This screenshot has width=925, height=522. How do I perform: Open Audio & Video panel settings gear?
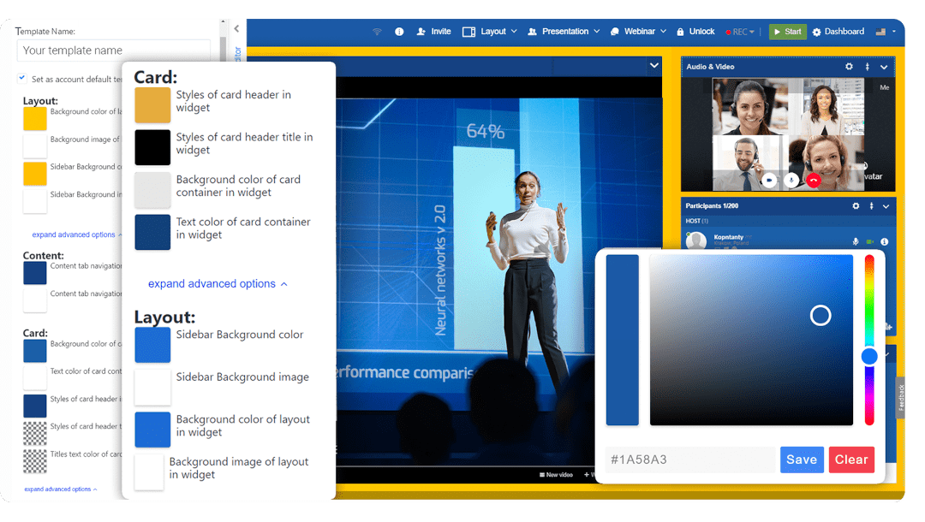[849, 66]
